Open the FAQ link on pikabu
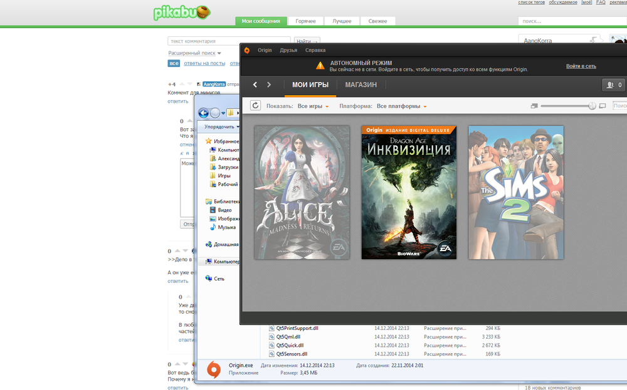This screenshot has height=390, width=627. click(x=601, y=3)
